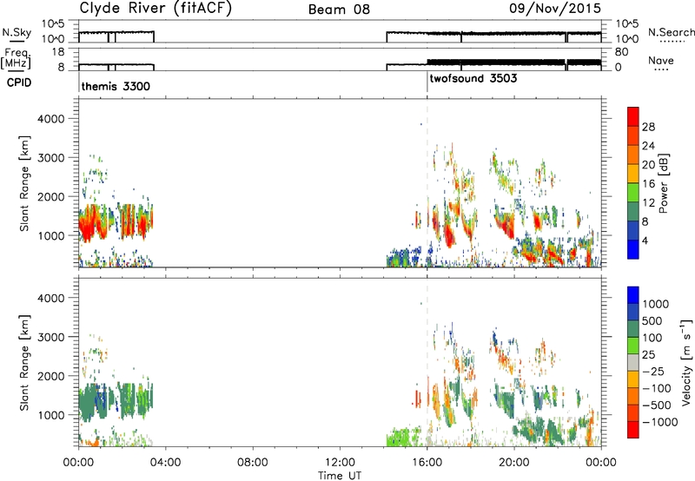Click the 'N.Search' legend label
This screenshot has height=481, width=695.
[x=672, y=32]
